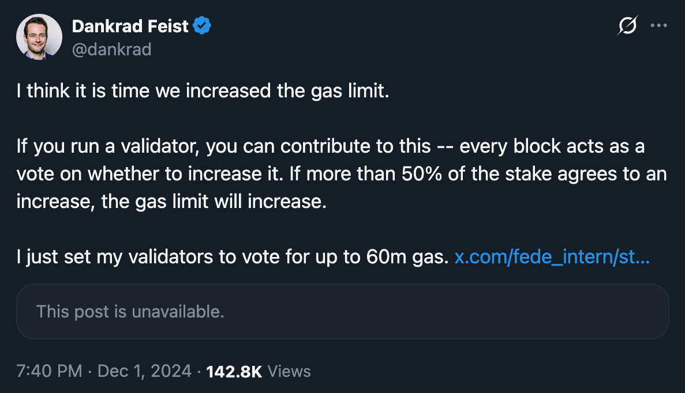Open the unavailable quoted post card
This screenshot has width=685, height=393.
343,311
